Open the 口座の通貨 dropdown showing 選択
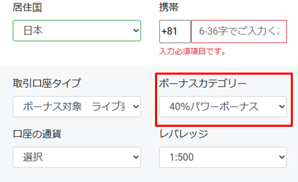298x182 pixels. point(72,157)
